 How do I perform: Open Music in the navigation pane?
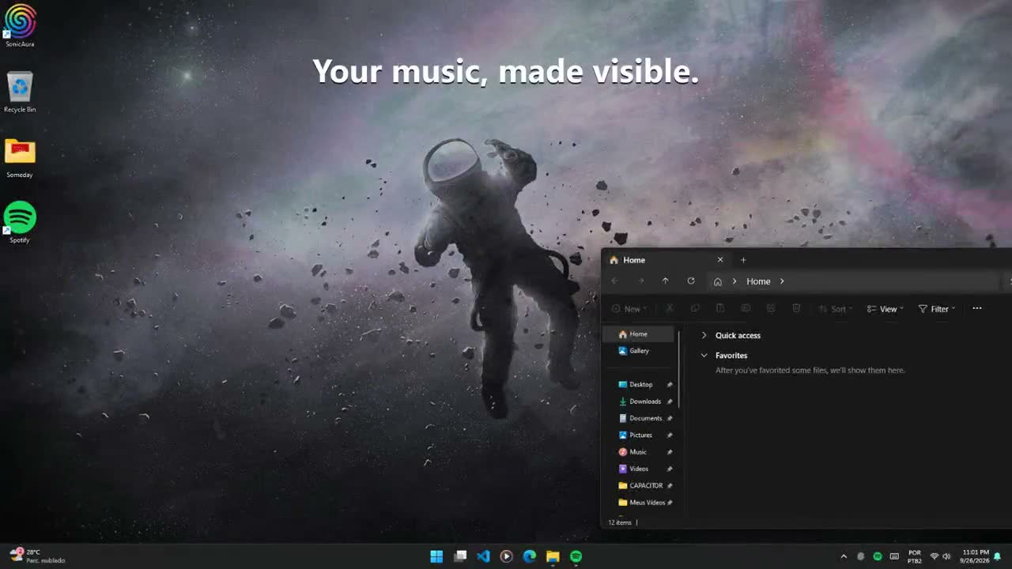pyautogui.click(x=639, y=452)
